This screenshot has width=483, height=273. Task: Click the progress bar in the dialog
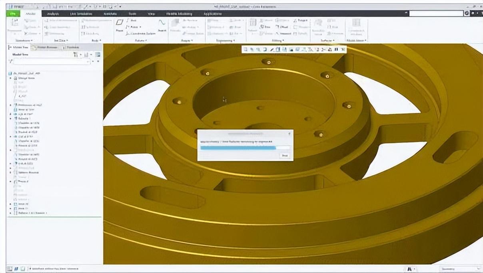pyautogui.click(x=245, y=148)
